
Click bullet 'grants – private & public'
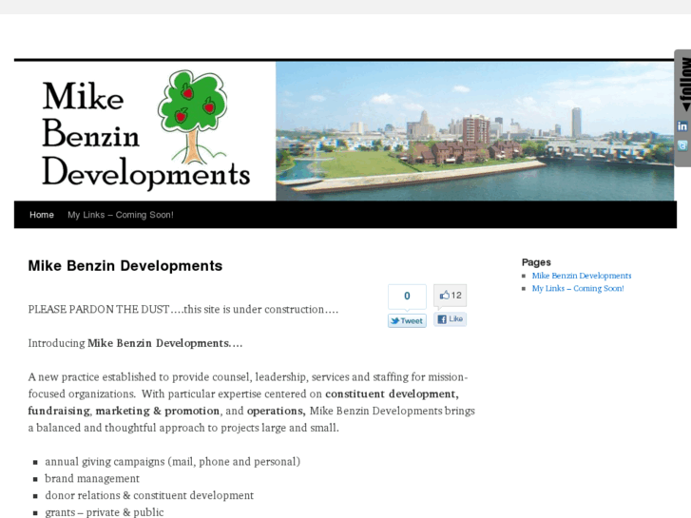pyautogui.click(x=105, y=512)
